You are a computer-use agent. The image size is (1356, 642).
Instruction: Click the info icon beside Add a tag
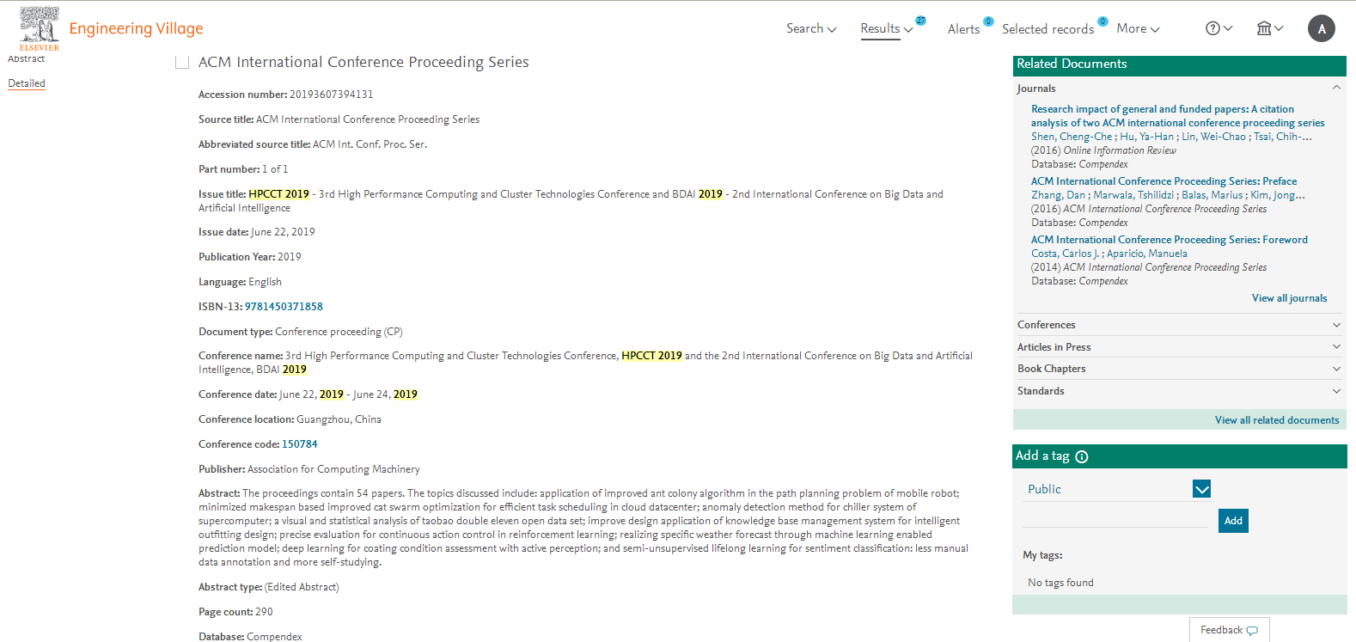[x=1082, y=456]
